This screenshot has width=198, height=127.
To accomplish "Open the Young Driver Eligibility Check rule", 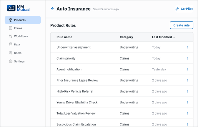I will click(77, 102).
